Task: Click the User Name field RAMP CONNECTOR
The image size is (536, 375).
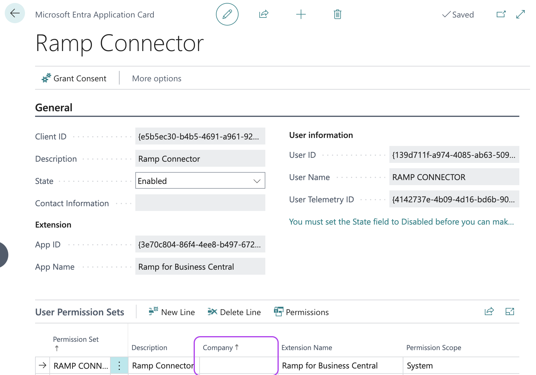Action: point(454,177)
